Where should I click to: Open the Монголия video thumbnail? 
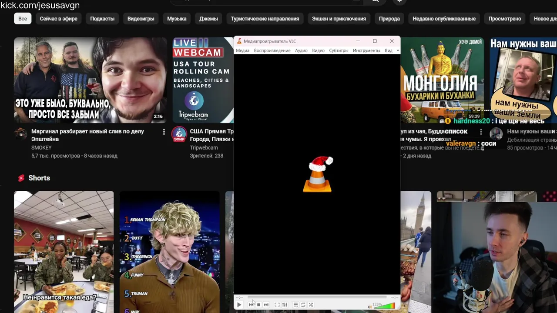442,80
